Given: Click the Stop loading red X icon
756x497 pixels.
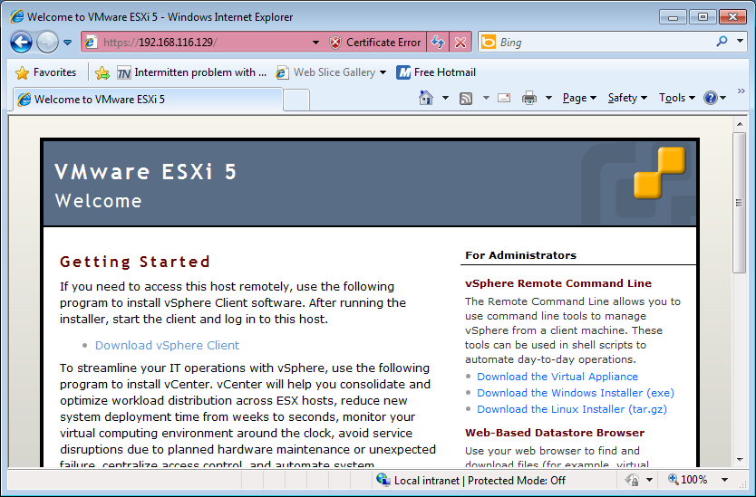Looking at the screenshot, I should click(x=460, y=43).
